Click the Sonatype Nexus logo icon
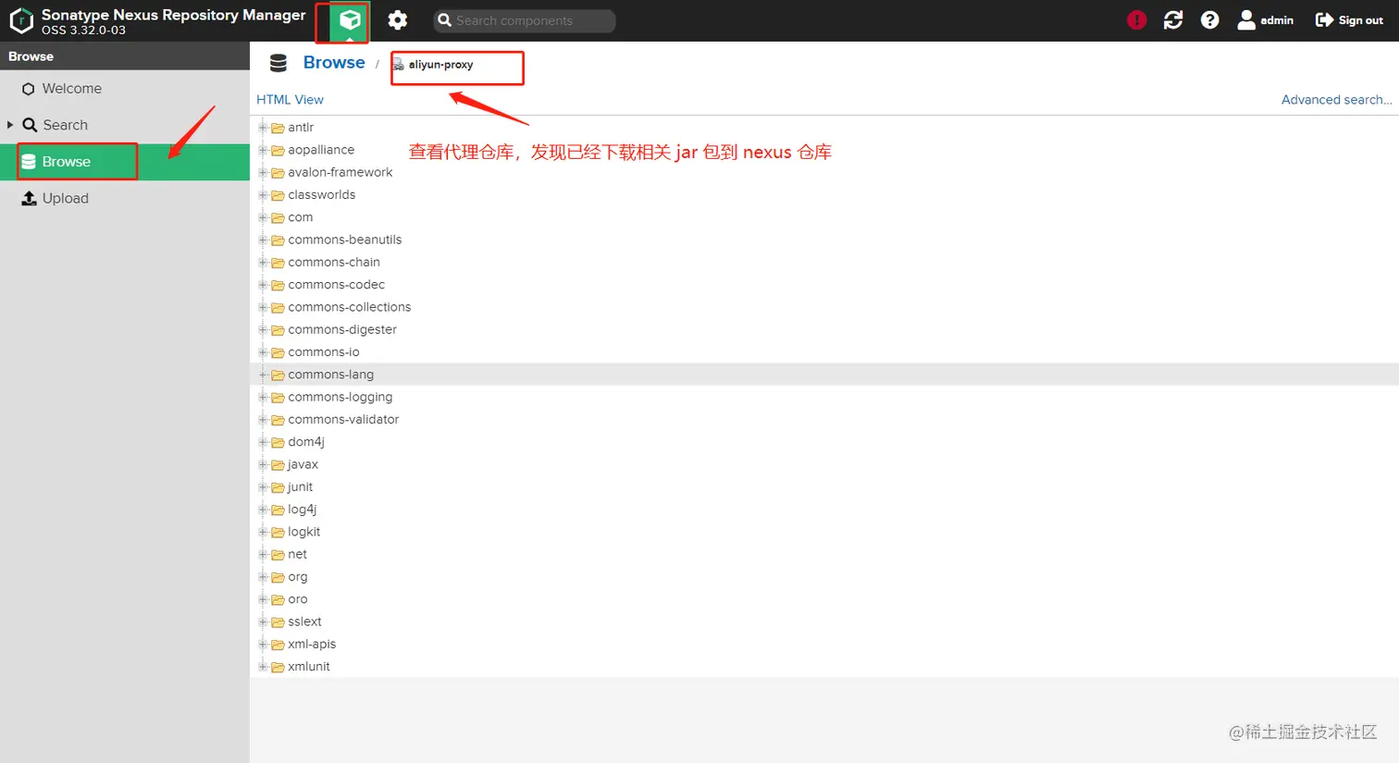Screen dimensions: 1399x763 click(21, 20)
